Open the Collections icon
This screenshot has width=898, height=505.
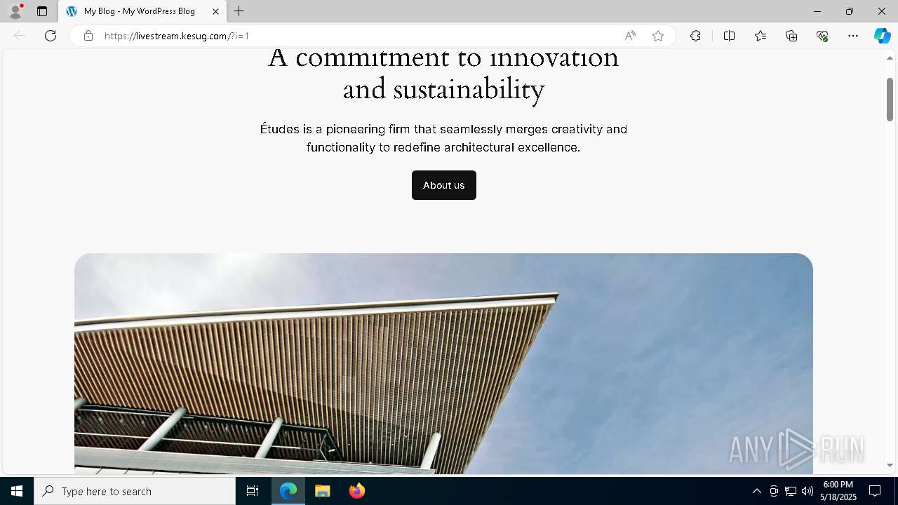coord(791,36)
